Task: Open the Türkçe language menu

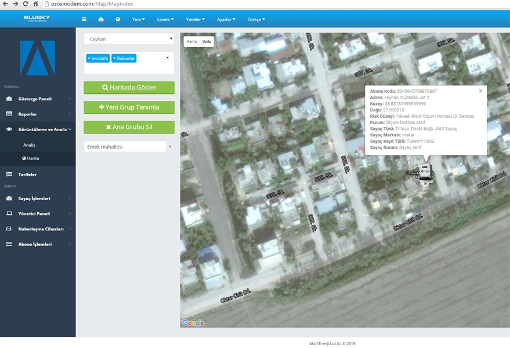Action: [x=256, y=19]
